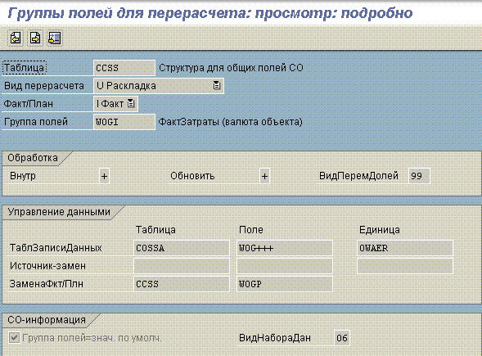Select ТаблЗаписиДанных table field COSSA
This screenshot has width=482, height=356.
pos(182,248)
